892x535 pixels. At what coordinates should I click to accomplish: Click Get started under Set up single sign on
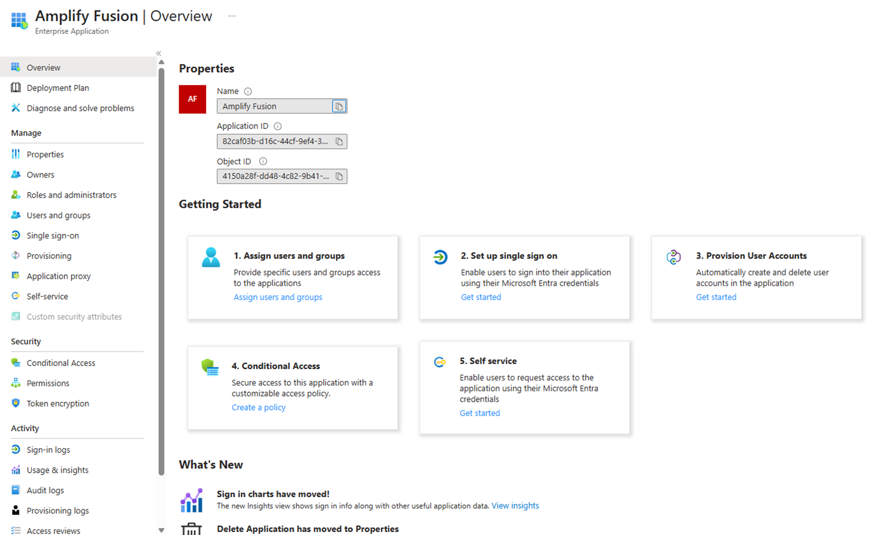pos(481,297)
